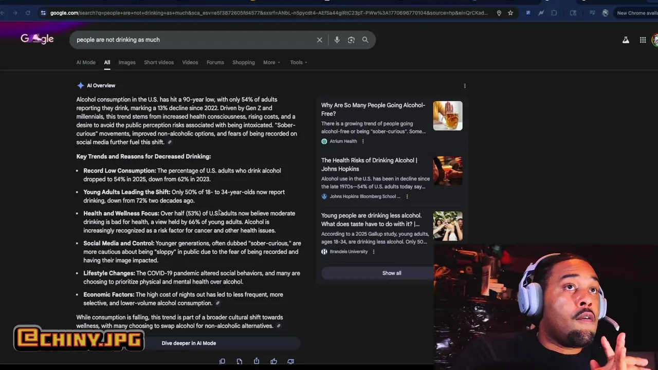
Task: Click Atrium Health source name
Action: pyautogui.click(x=343, y=141)
